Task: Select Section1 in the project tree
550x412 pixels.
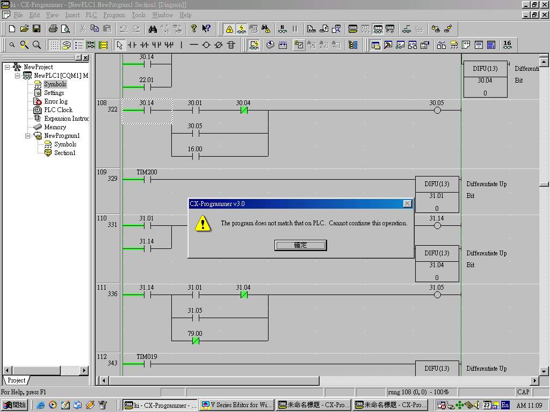Action: [65, 153]
